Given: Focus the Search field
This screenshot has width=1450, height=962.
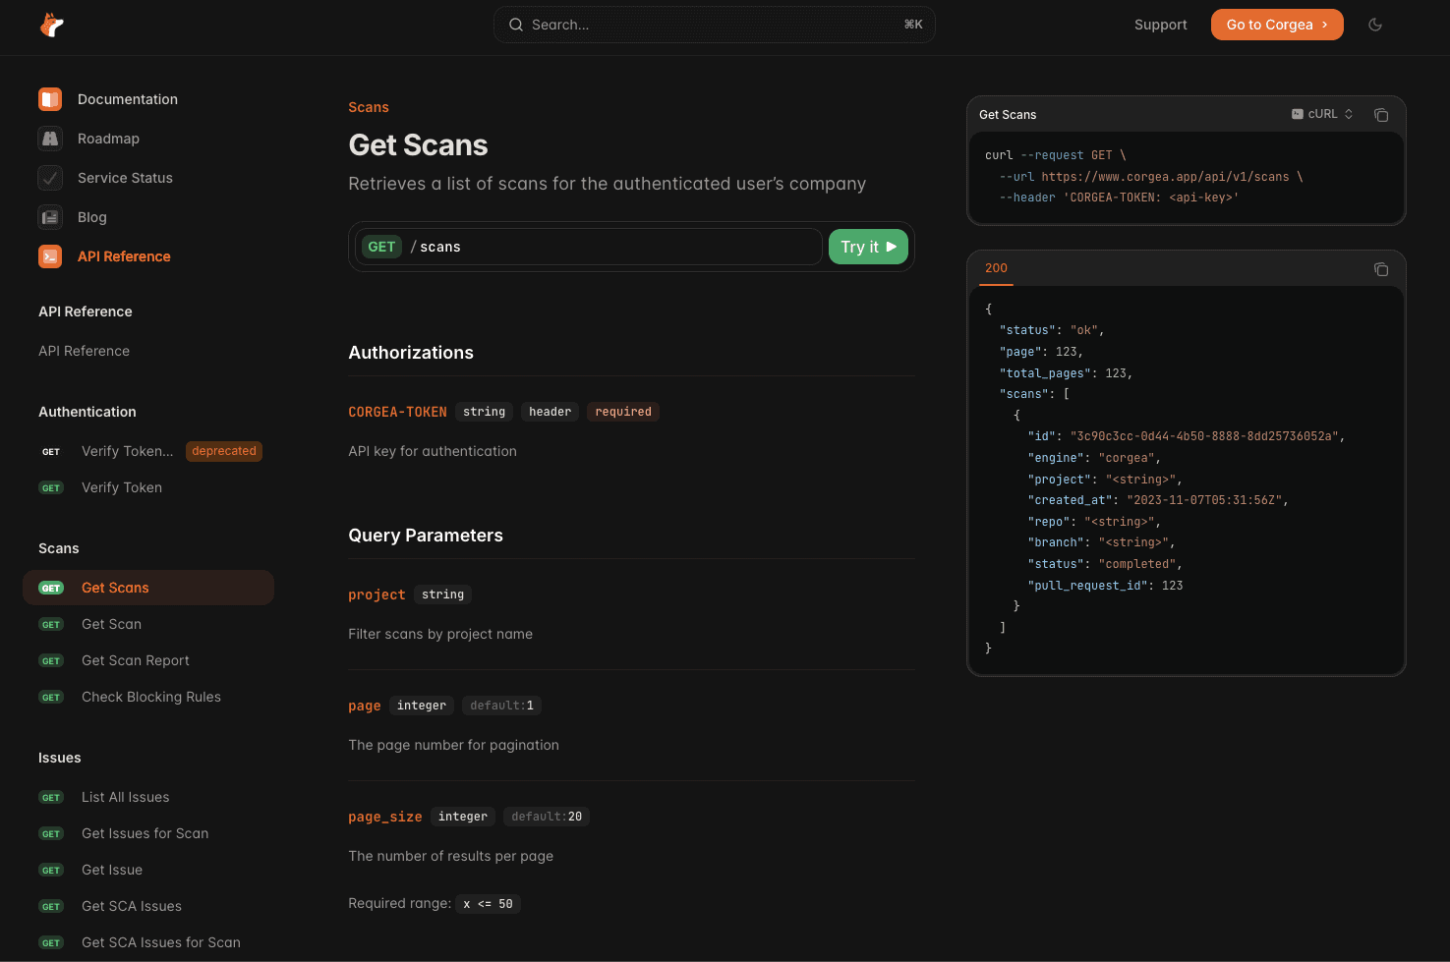Looking at the screenshot, I should click(714, 25).
